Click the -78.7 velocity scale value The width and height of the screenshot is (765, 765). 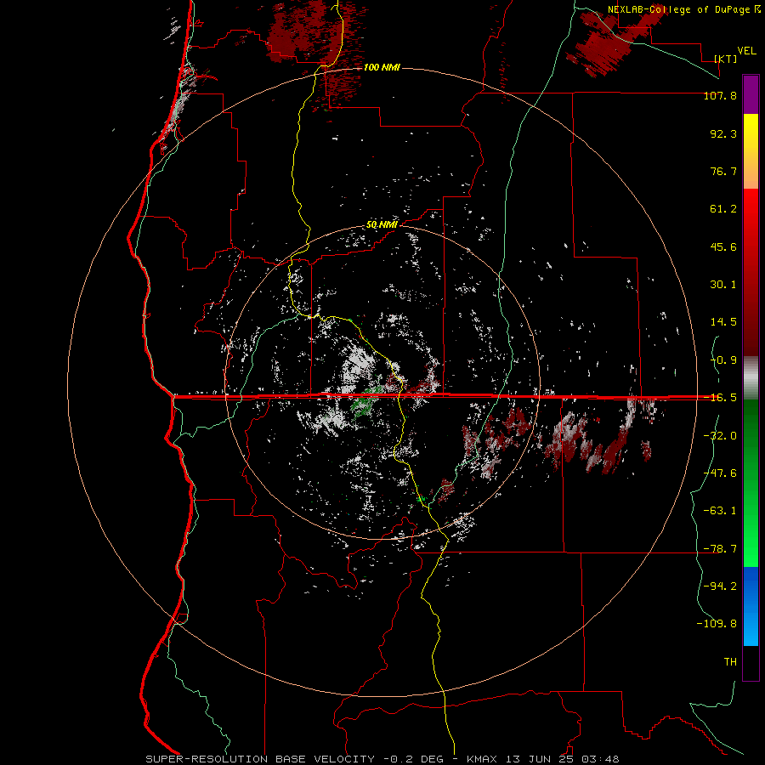click(720, 548)
